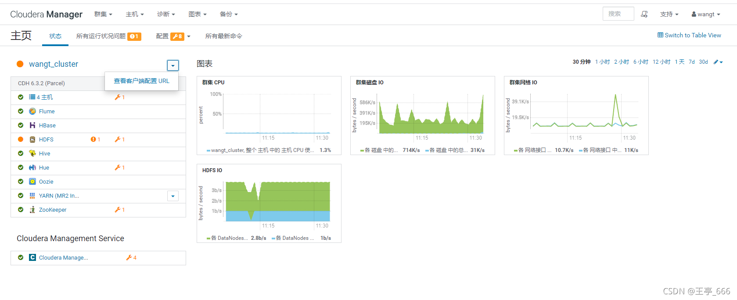The height and width of the screenshot is (300, 737).
Task: Open the 图表 menu
Action: click(x=198, y=14)
